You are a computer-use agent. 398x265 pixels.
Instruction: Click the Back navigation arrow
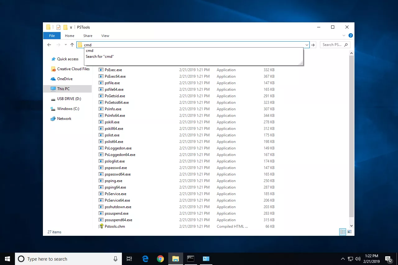tap(49, 45)
